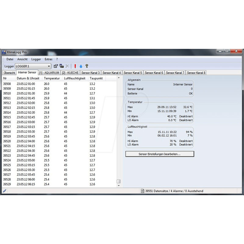
Task: Expand the LOGGER 1 dropdown
Action: pos(49,66)
